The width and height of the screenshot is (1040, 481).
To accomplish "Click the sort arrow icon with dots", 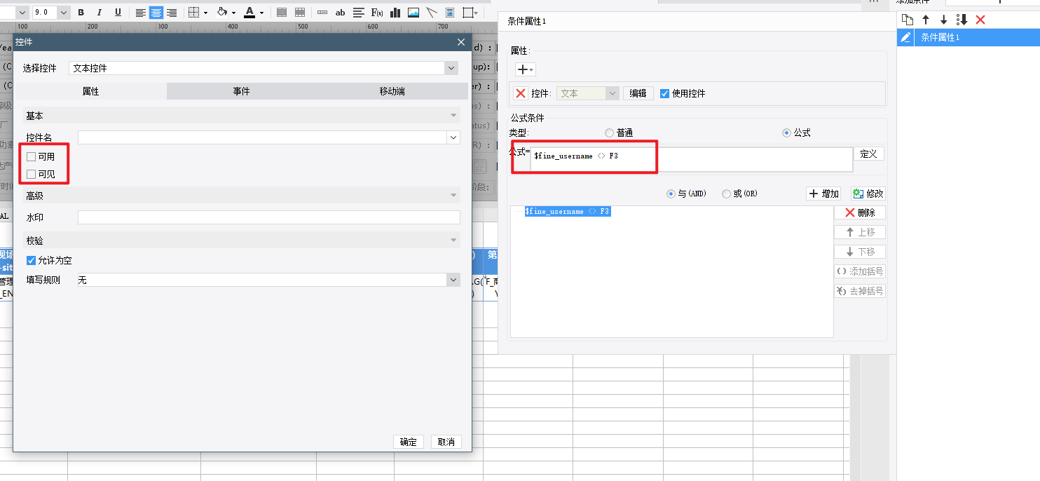I will 962,20.
